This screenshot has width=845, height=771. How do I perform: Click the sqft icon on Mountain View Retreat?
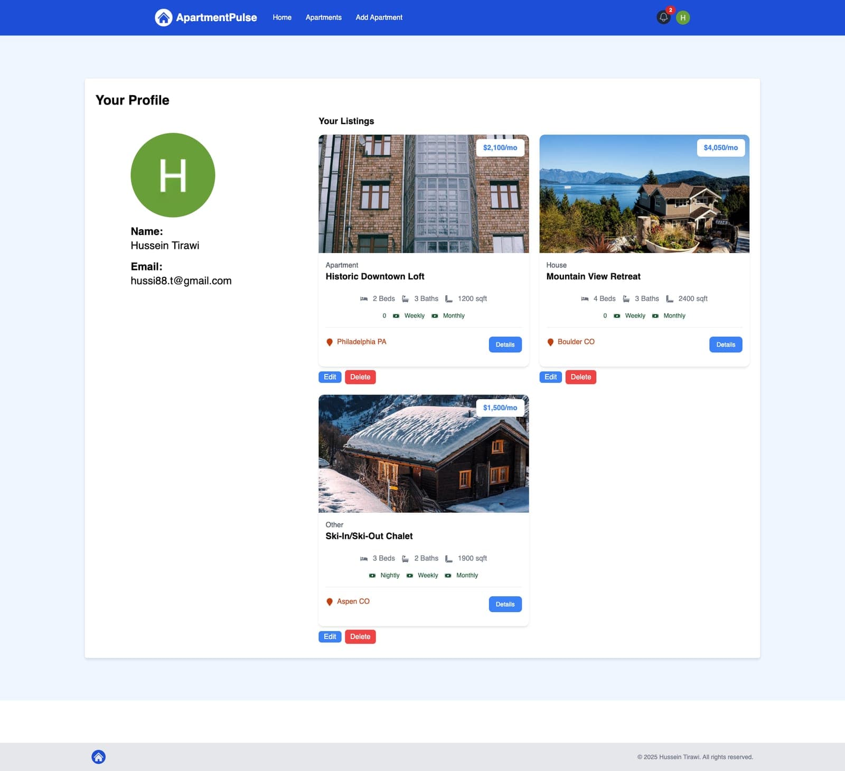670,299
